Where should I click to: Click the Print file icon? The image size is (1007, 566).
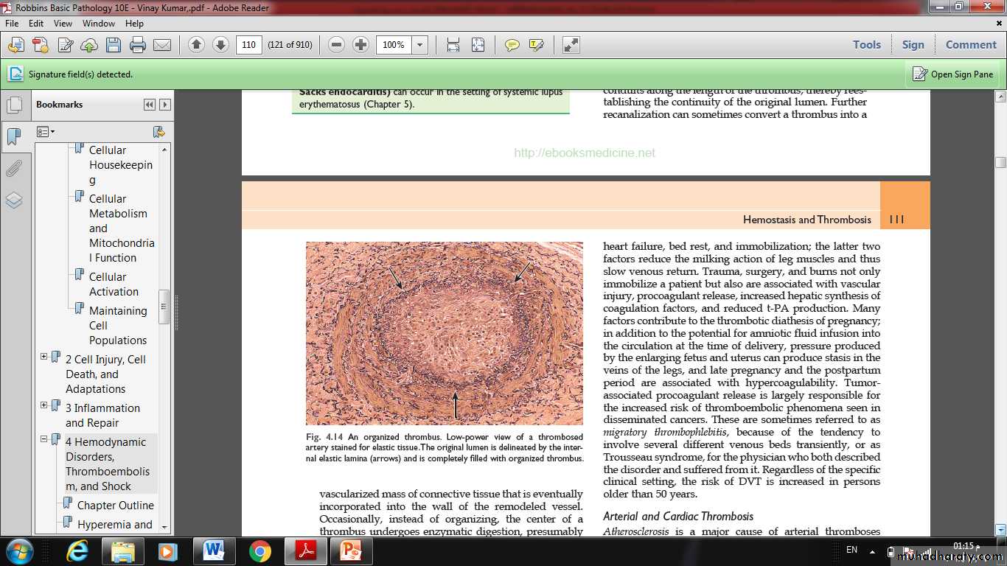pos(137,45)
